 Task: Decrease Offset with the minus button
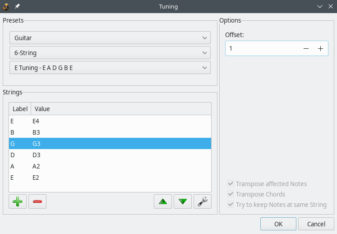(306, 49)
